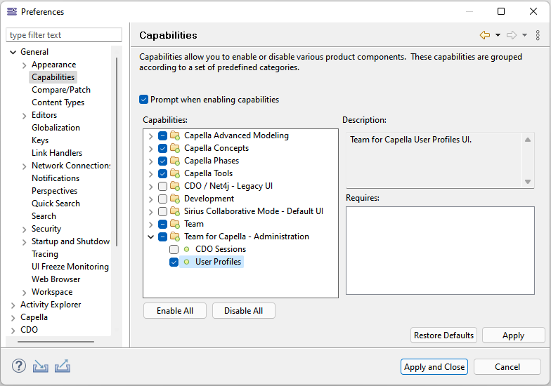
Task: Uncheck the User Profiles checkbox
Action: click(174, 262)
